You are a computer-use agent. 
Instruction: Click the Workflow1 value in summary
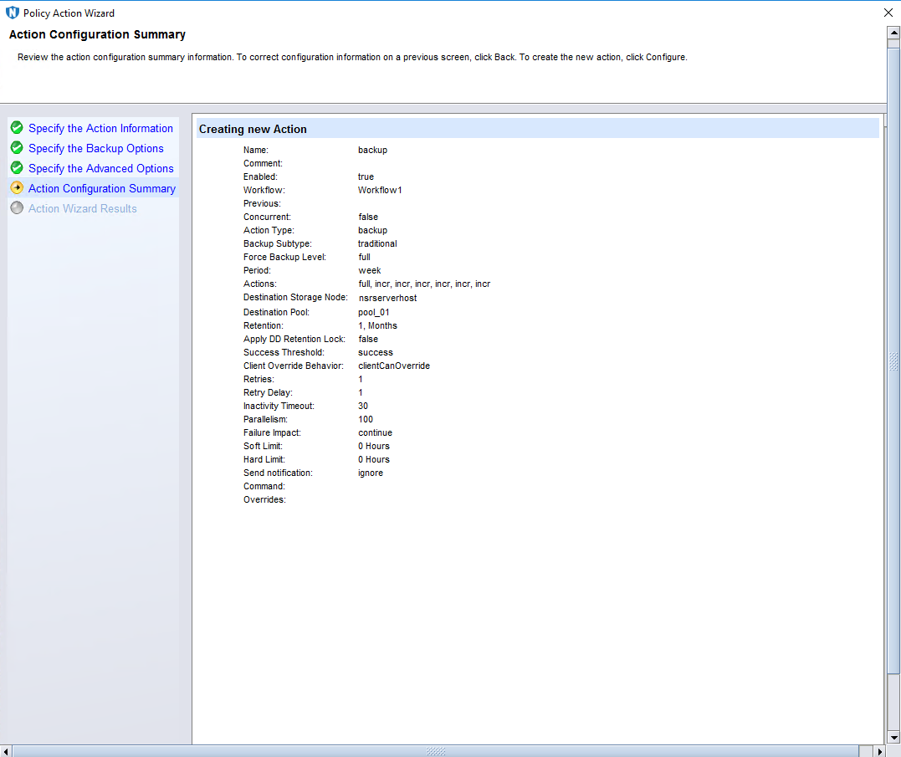coord(380,190)
